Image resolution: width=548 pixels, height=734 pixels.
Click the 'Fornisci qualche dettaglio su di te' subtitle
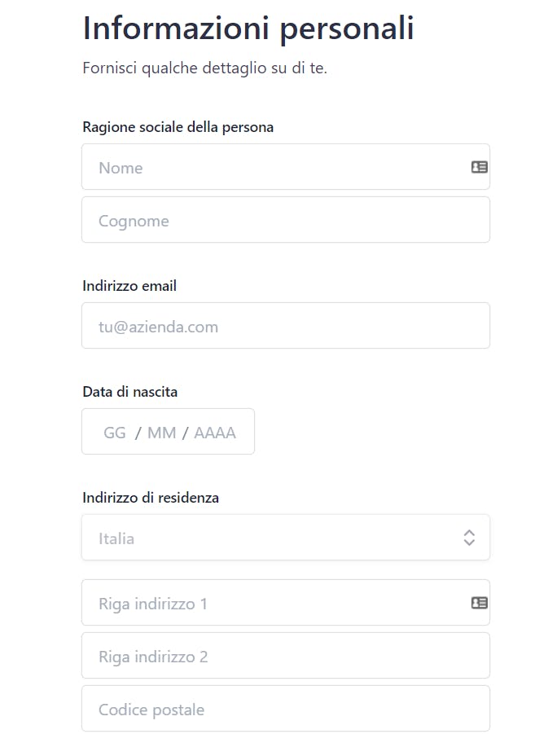(204, 68)
